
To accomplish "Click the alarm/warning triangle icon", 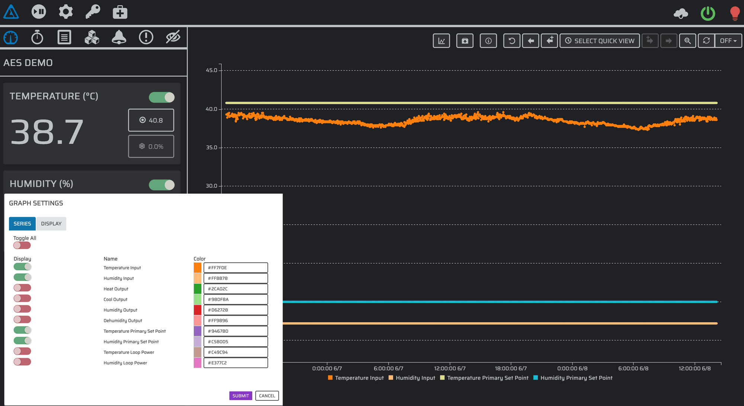I will click(12, 10).
